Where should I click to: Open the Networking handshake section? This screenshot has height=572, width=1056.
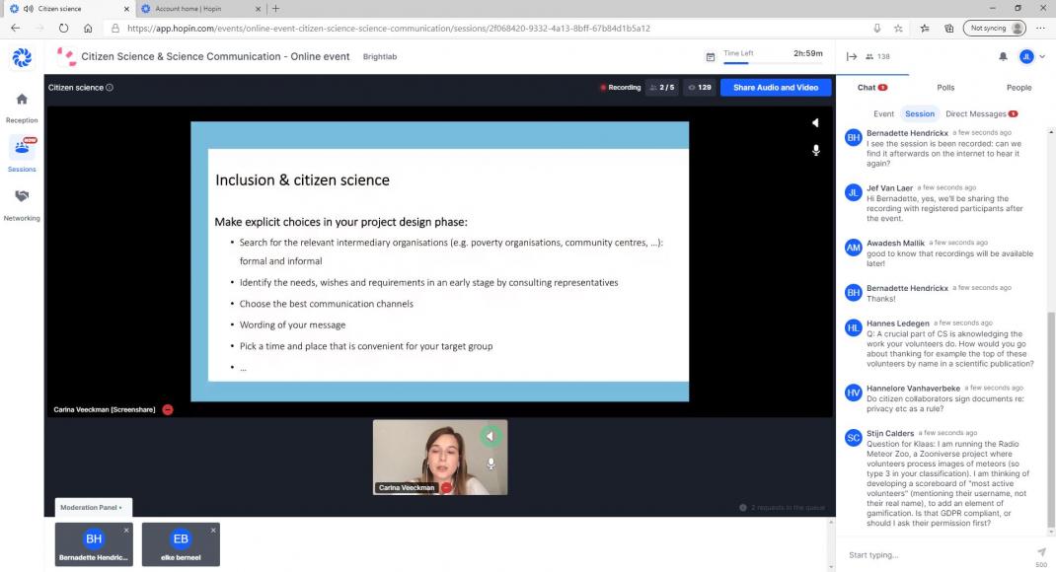pyautogui.click(x=22, y=204)
